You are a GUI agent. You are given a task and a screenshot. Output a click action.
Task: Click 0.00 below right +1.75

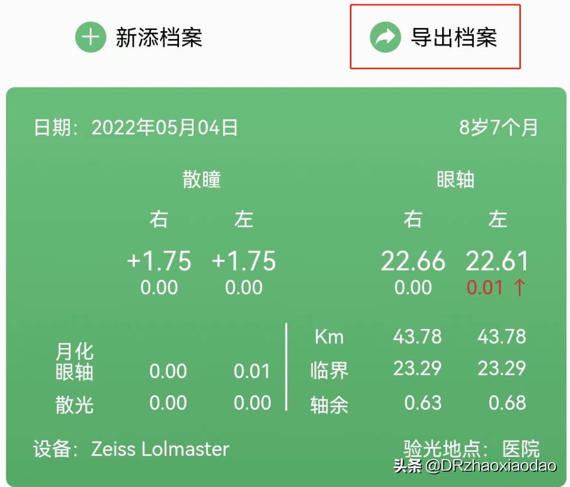(159, 287)
